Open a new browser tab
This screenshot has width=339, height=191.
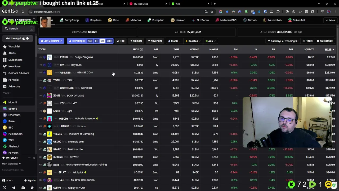(x=215, y=4)
